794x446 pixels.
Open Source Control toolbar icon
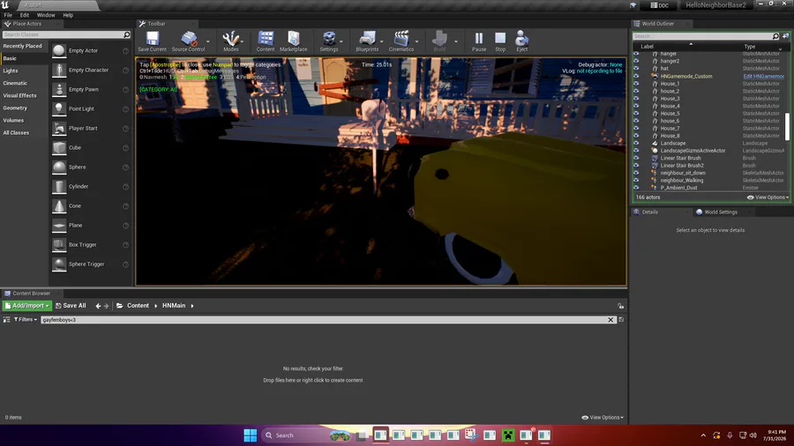[x=189, y=39]
